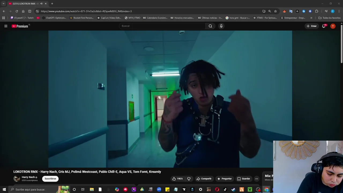Open the Shazam extension icon

point(304,11)
